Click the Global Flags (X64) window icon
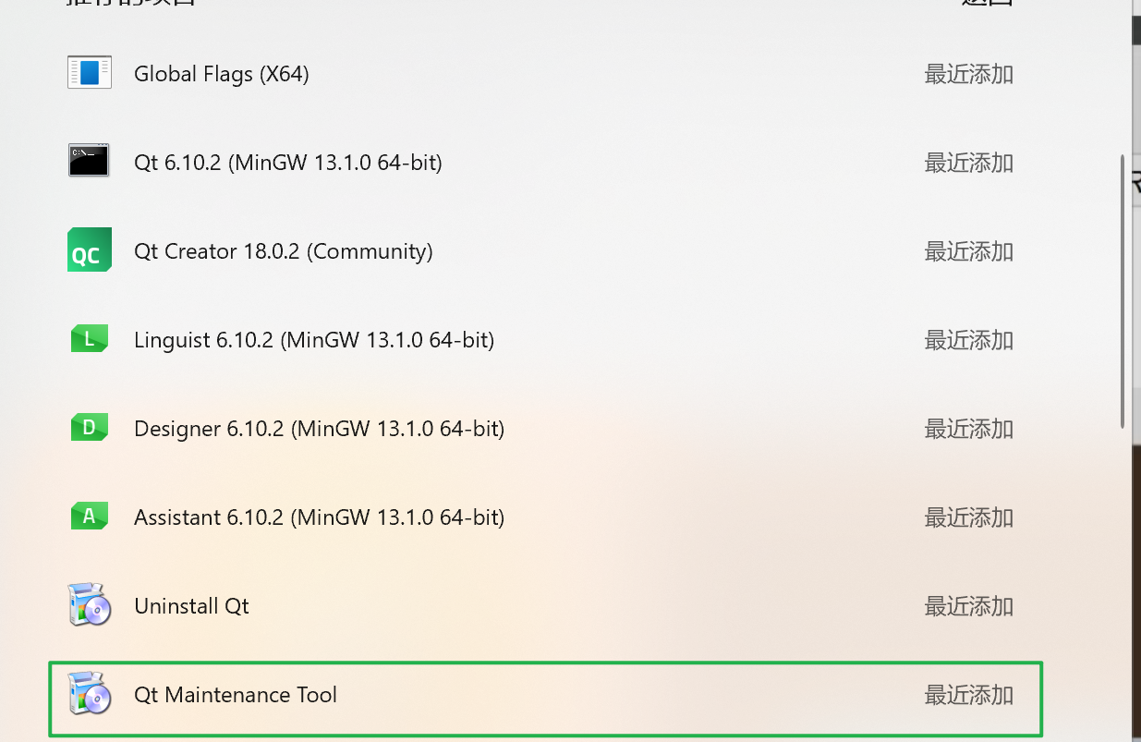The image size is (1141, 742). (90, 73)
